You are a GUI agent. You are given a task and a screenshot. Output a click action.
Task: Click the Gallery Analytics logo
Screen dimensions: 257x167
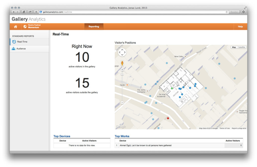click(x=29, y=19)
